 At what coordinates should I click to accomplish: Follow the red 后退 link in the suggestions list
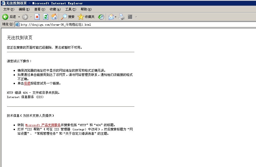tap(27, 83)
